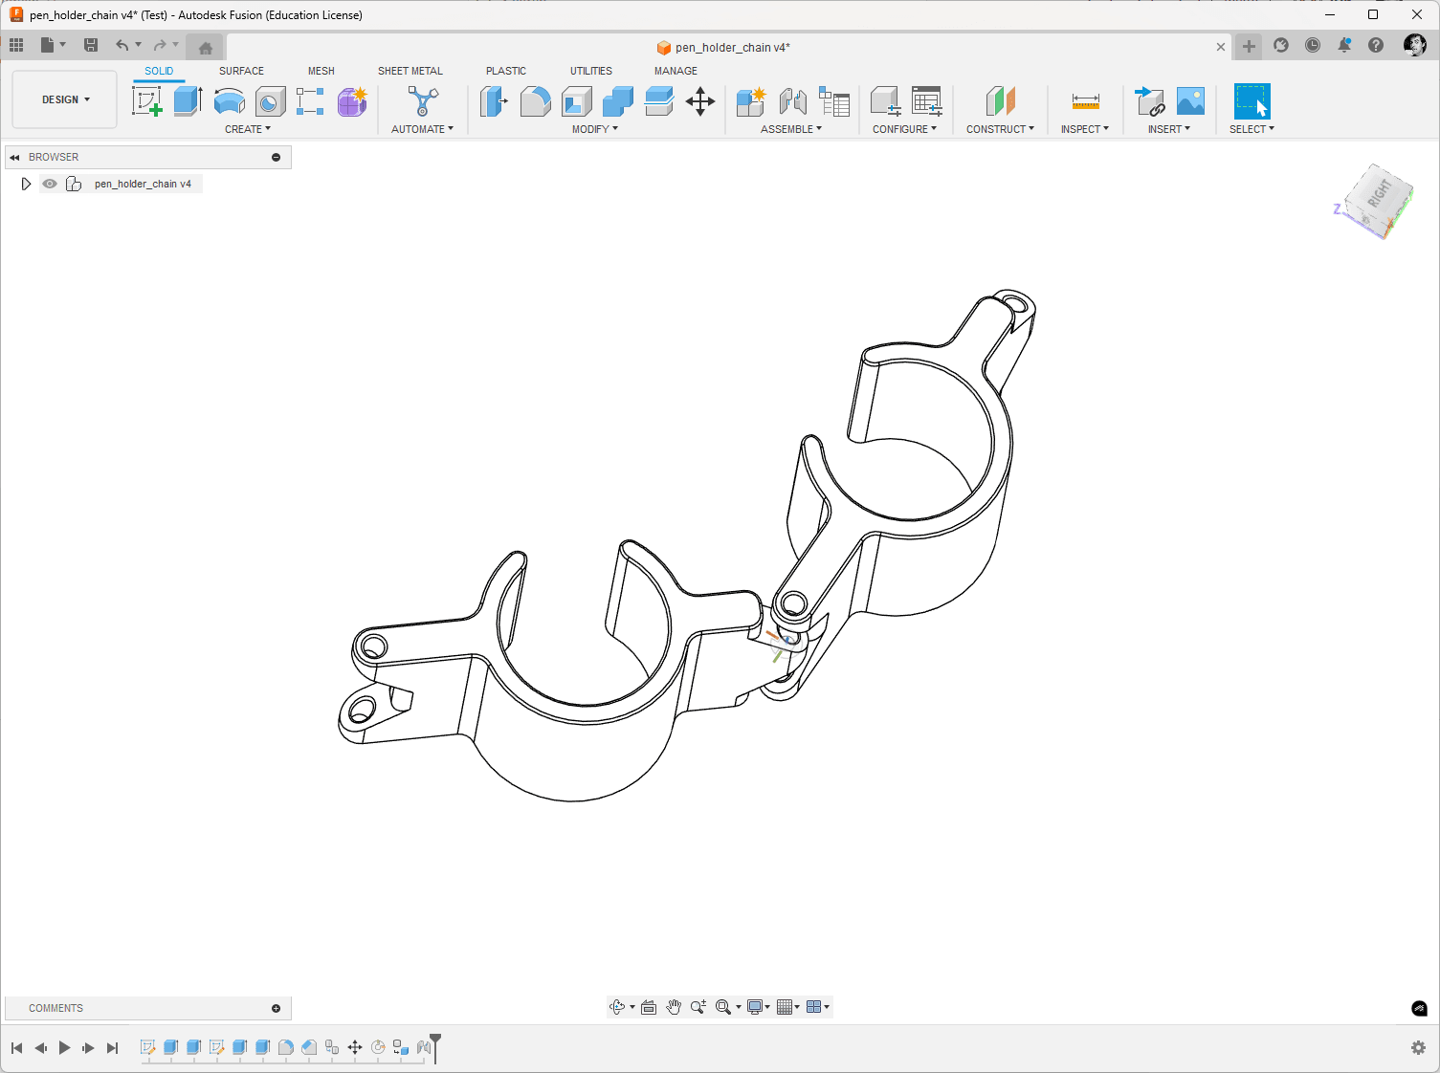The image size is (1440, 1073).
Task: Toggle the Browser panel pin dot
Action: pyautogui.click(x=276, y=157)
